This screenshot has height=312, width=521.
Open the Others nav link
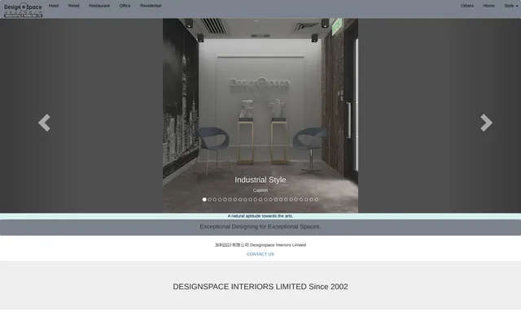pos(467,6)
